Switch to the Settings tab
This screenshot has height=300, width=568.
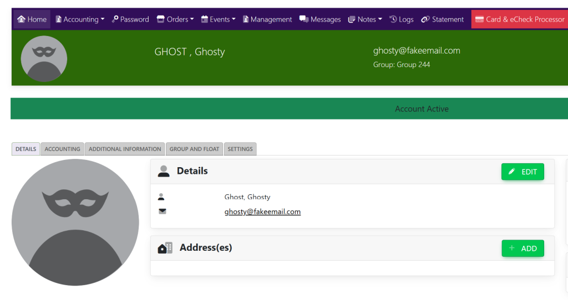(x=240, y=149)
